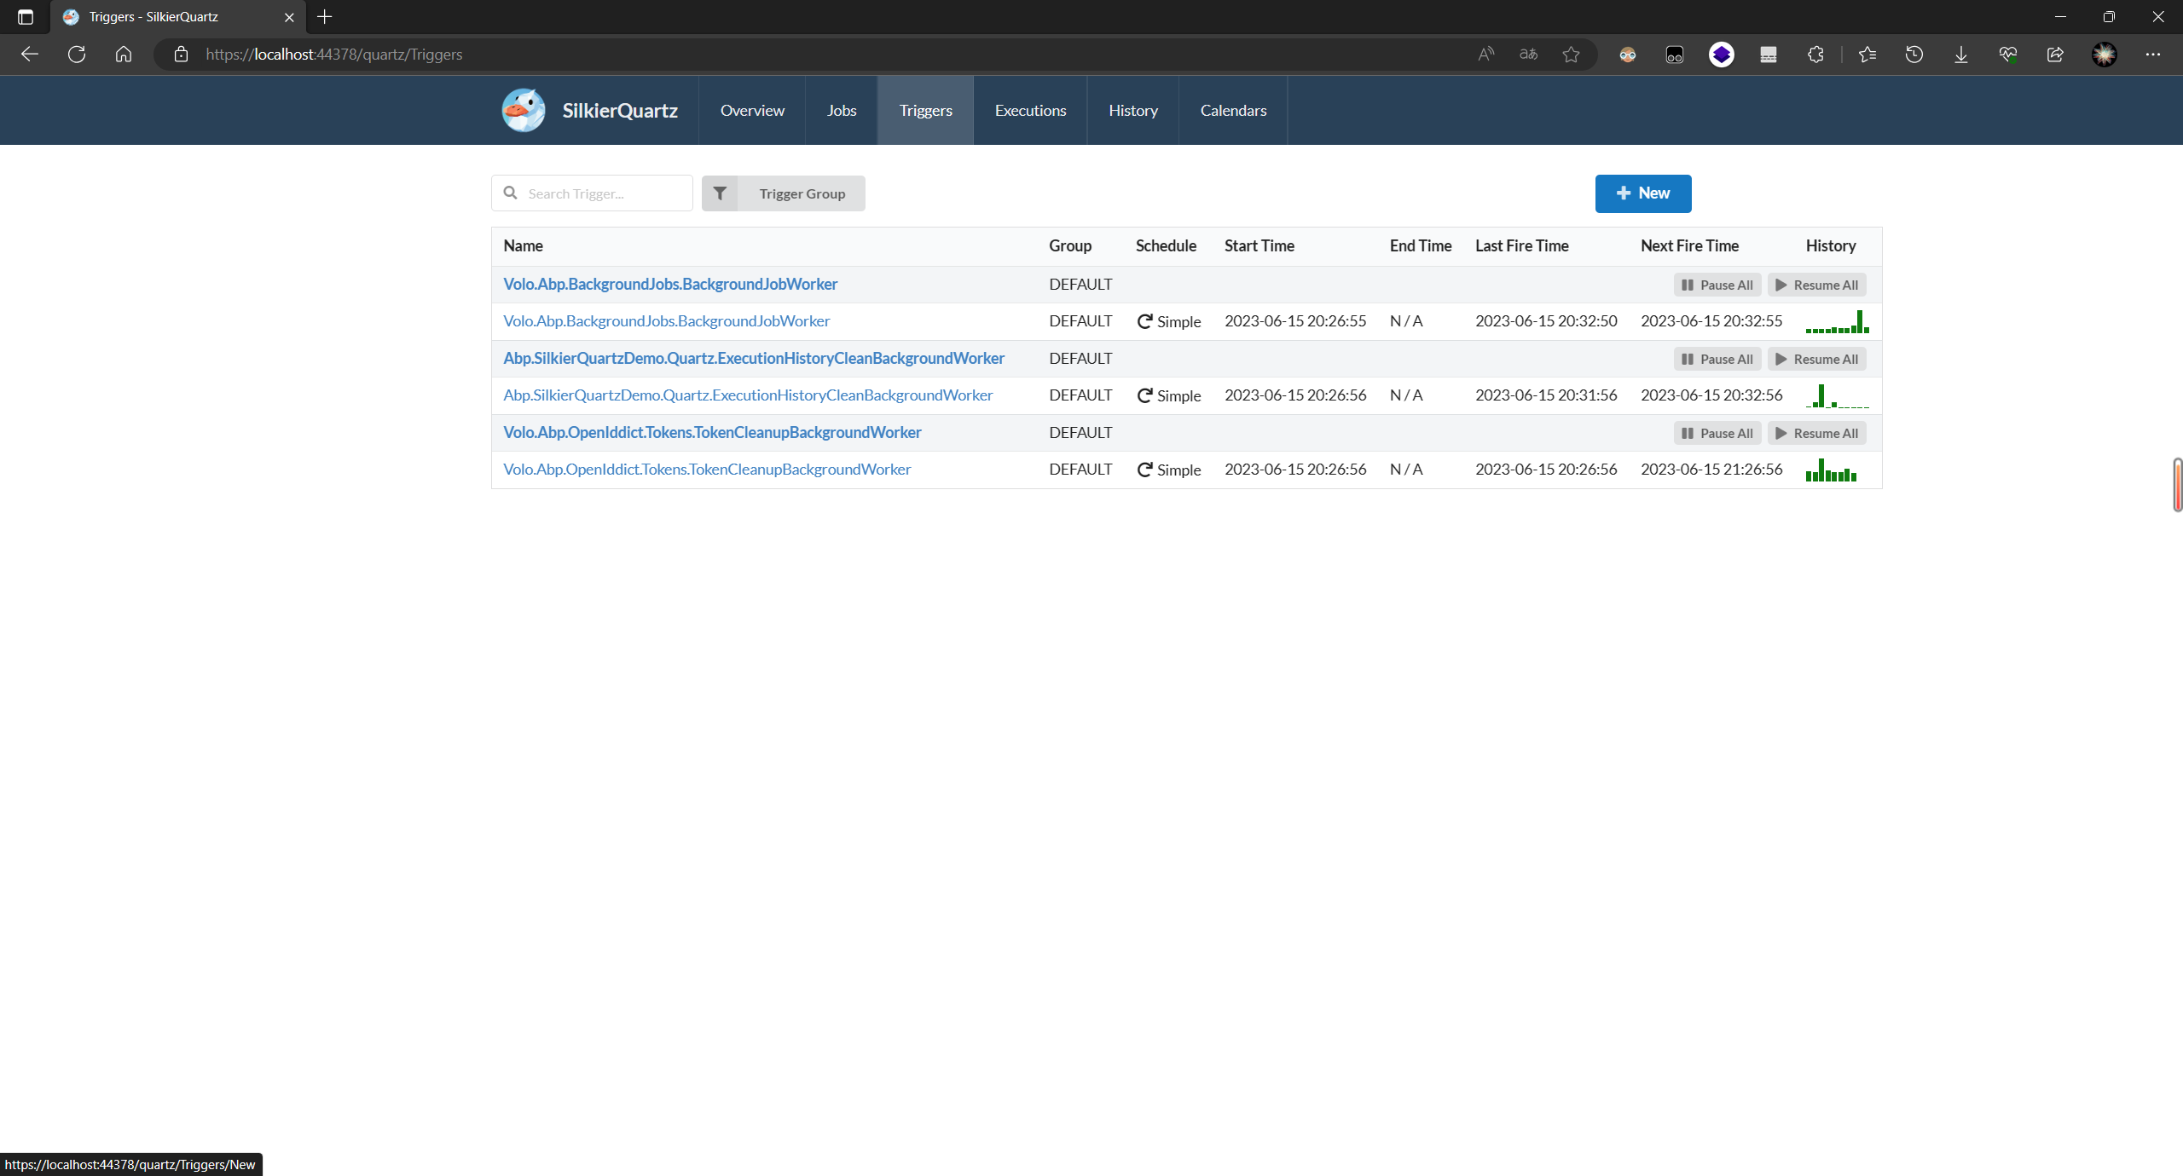Click the browser home icon
Viewport: 2183px width, 1176px height.
tap(124, 55)
